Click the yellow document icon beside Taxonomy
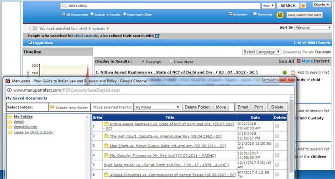The height and width of the screenshot is (179, 335). [x=280, y=15]
